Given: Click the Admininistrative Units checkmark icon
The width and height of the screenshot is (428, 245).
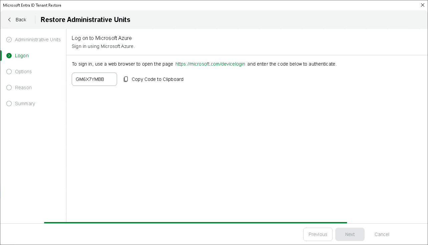Looking at the screenshot, I should tap(9, 40).
